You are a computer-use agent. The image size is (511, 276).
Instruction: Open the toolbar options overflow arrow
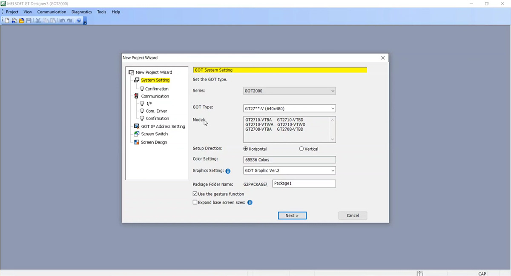[x=85, y=21]
